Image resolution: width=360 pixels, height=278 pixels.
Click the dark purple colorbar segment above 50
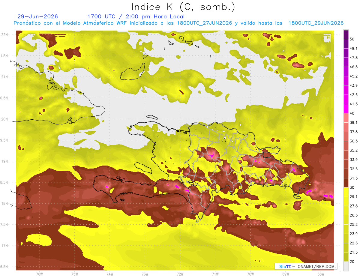[346, 34]
